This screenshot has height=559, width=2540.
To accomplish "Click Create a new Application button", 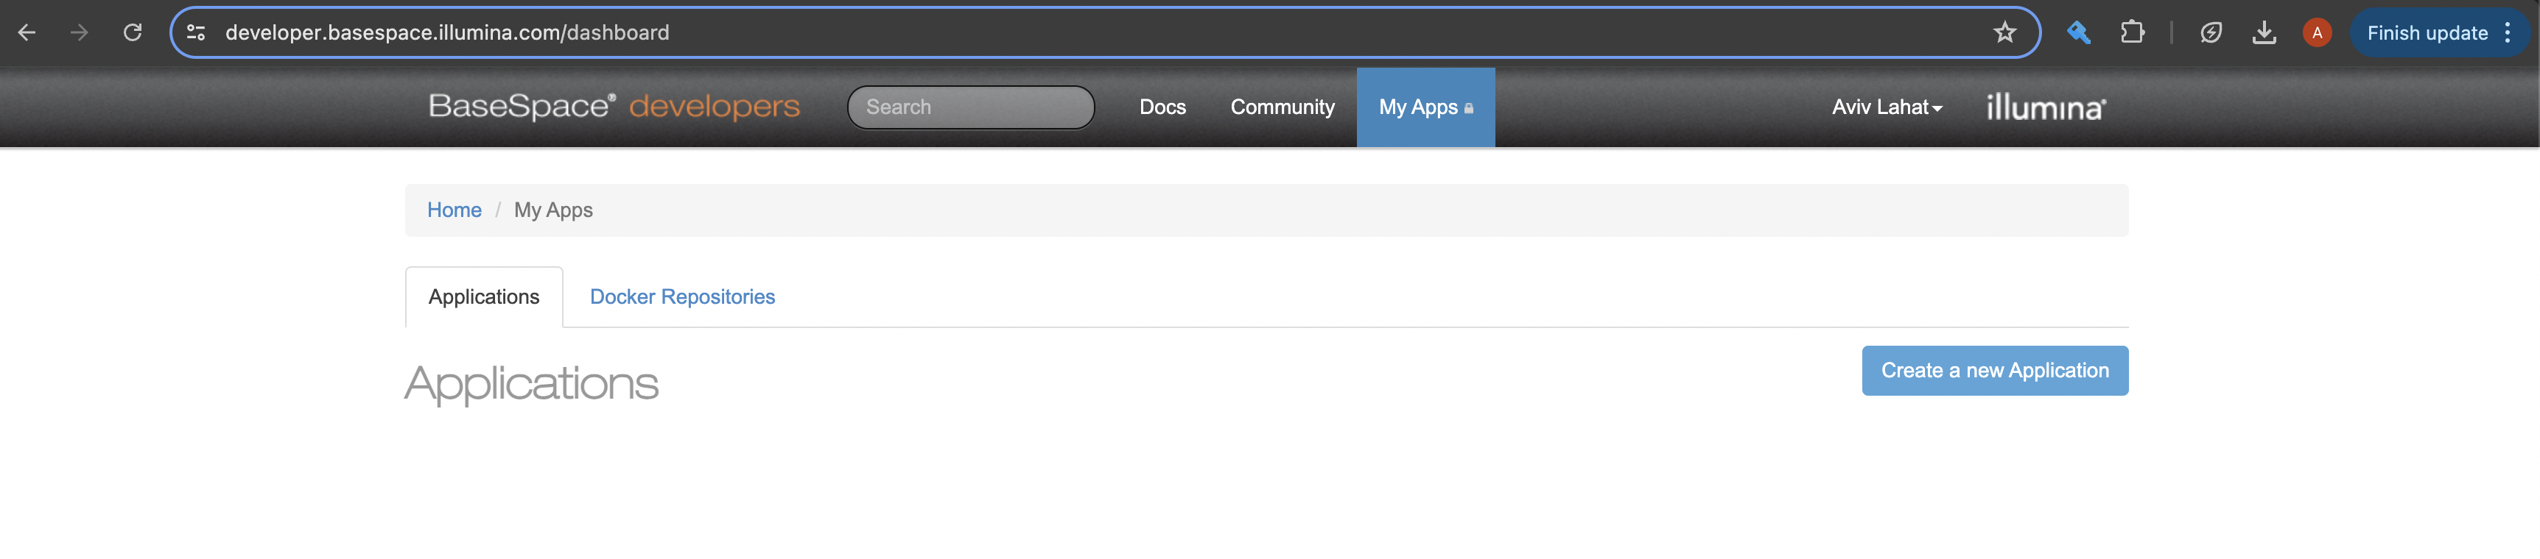I will click(x=1993, y=370).
